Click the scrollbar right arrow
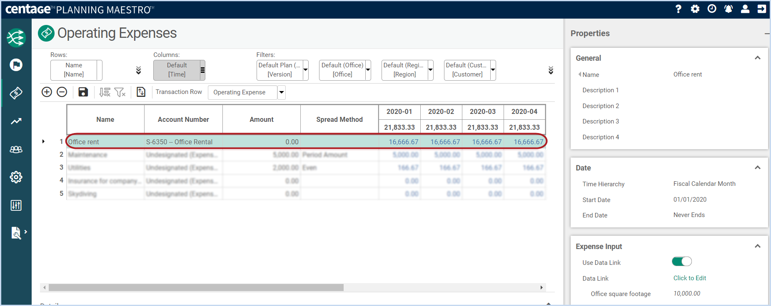This screenshot has width=771, height=306. click(541, 287)
